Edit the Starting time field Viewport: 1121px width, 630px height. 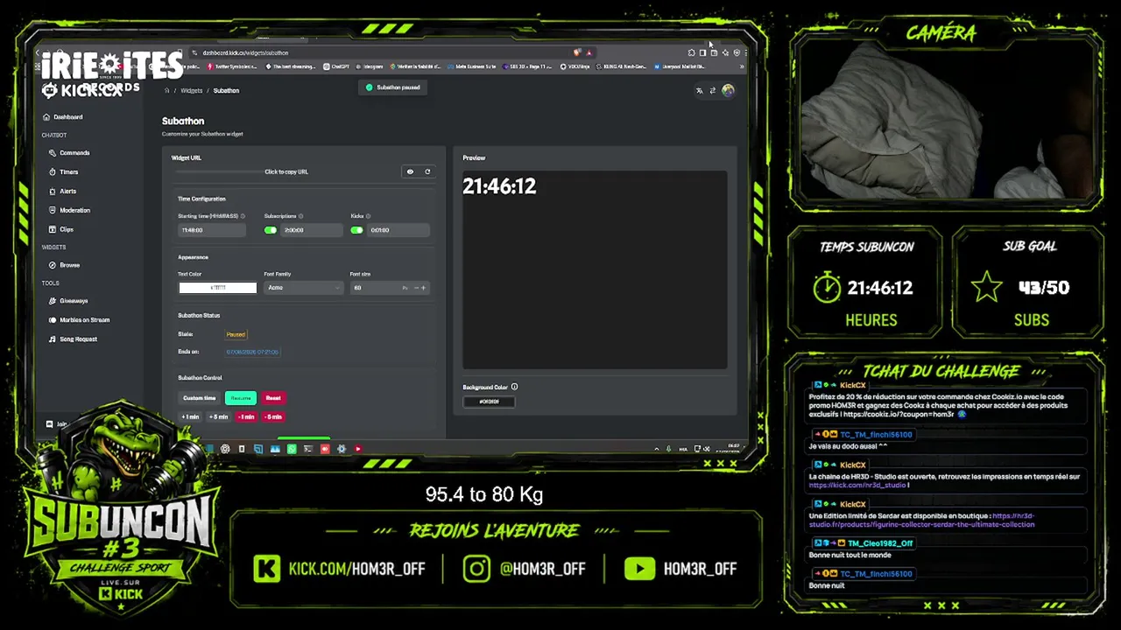pos(212,230)
